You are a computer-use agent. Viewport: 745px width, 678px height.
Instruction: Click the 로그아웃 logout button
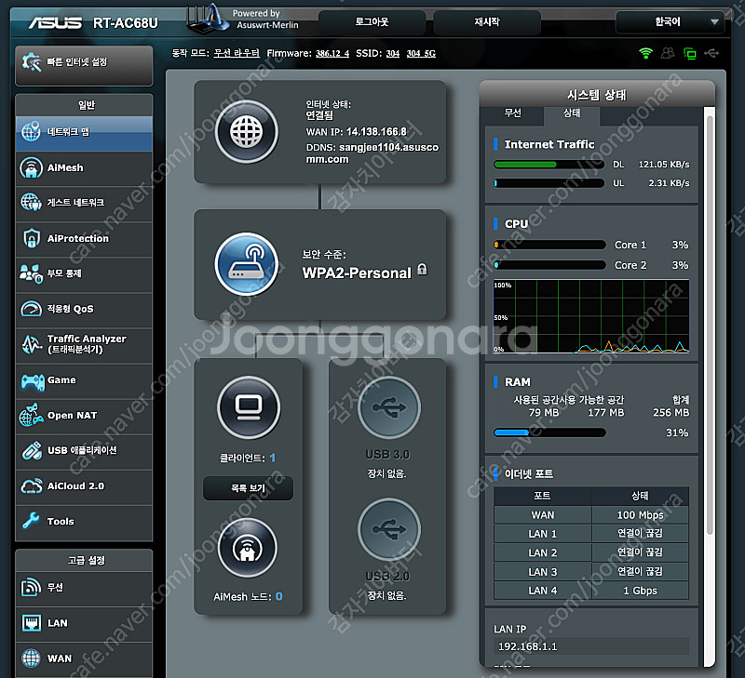point(372,21)
